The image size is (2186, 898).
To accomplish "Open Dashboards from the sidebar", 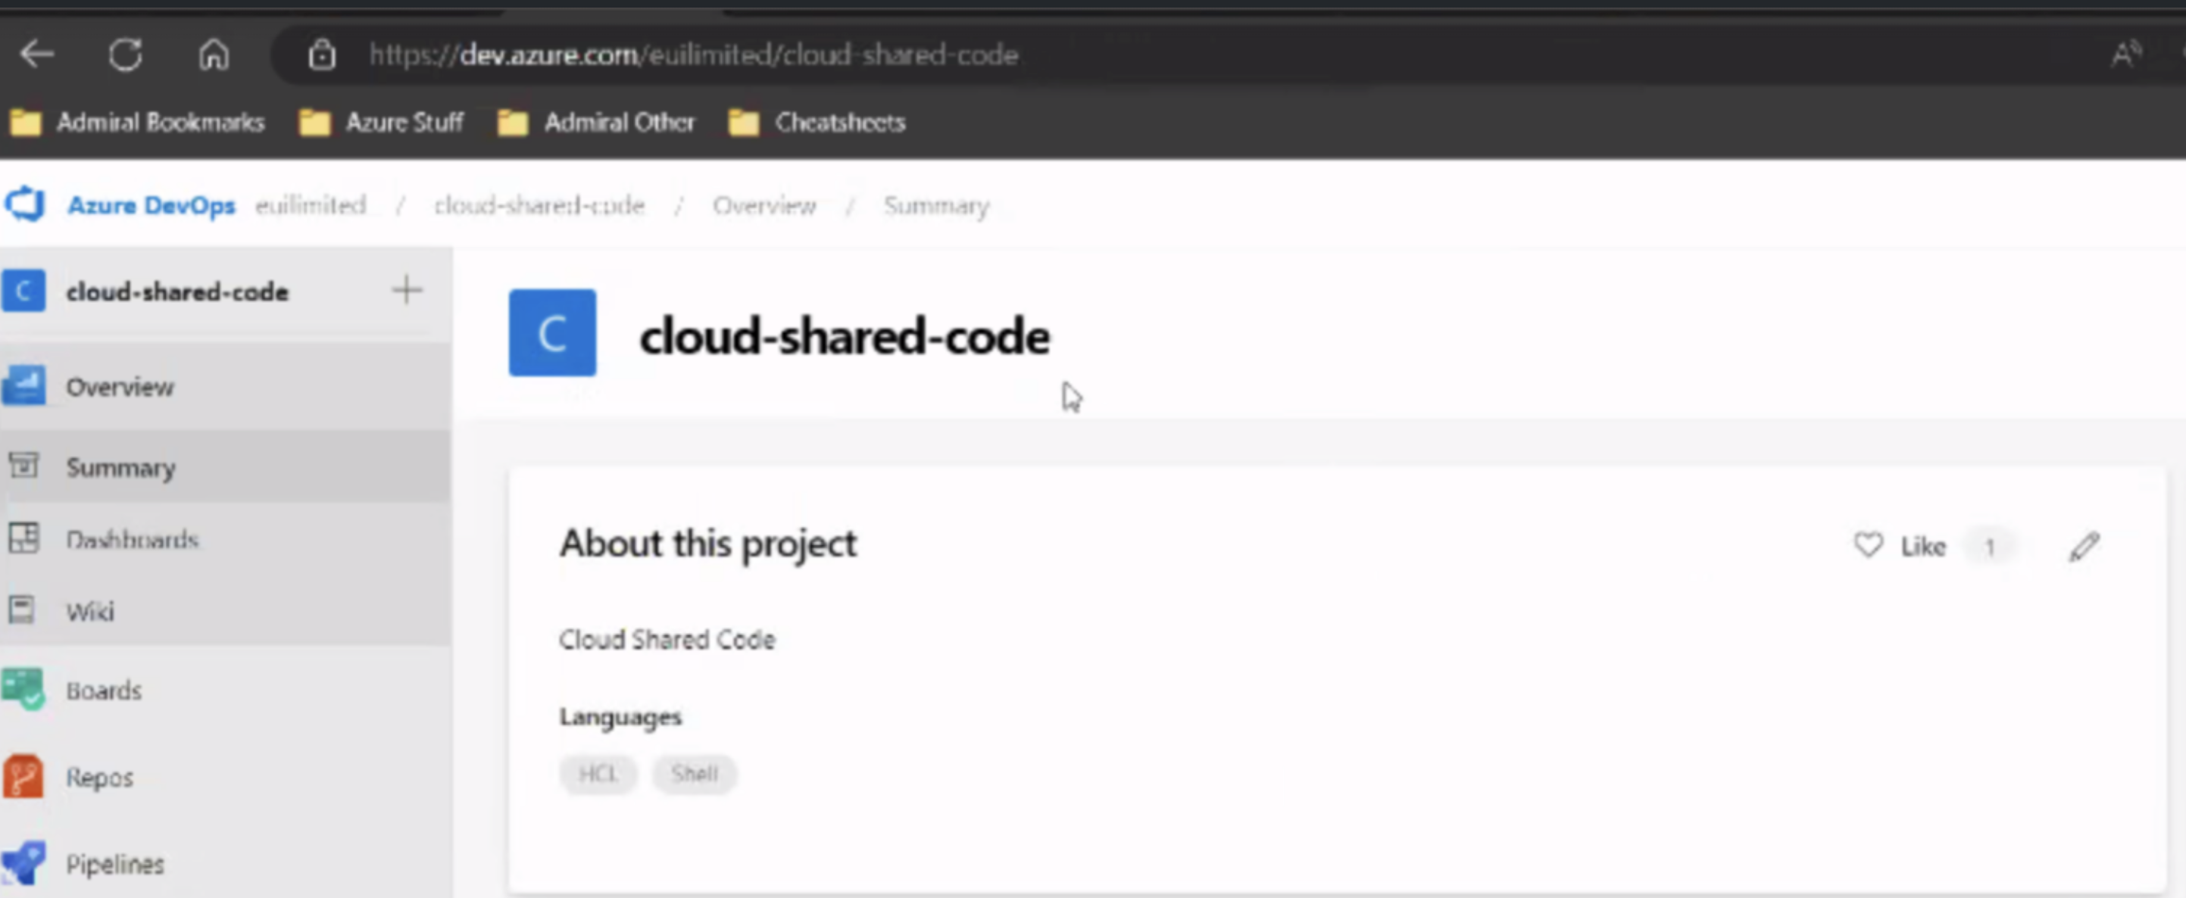I will tap(132, 539).
